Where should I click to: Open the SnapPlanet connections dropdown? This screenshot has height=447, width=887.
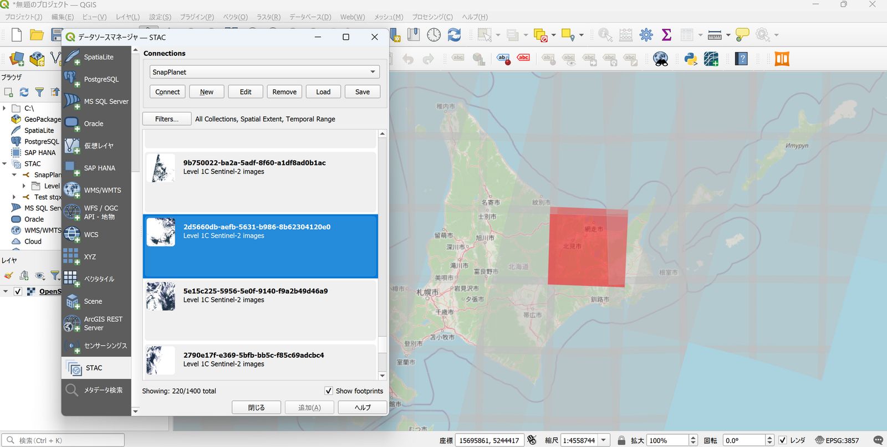(x=264, y=72)
